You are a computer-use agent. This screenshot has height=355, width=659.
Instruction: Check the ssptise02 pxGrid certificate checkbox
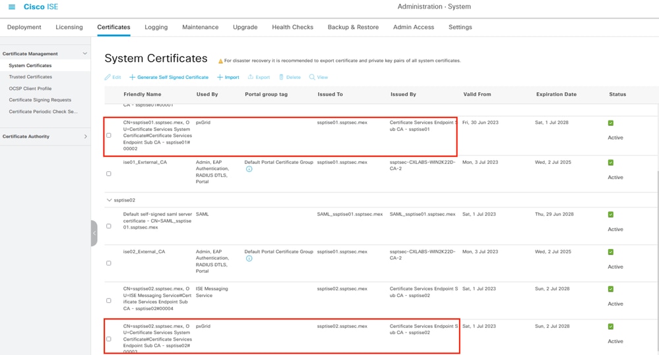coord(109,339)
